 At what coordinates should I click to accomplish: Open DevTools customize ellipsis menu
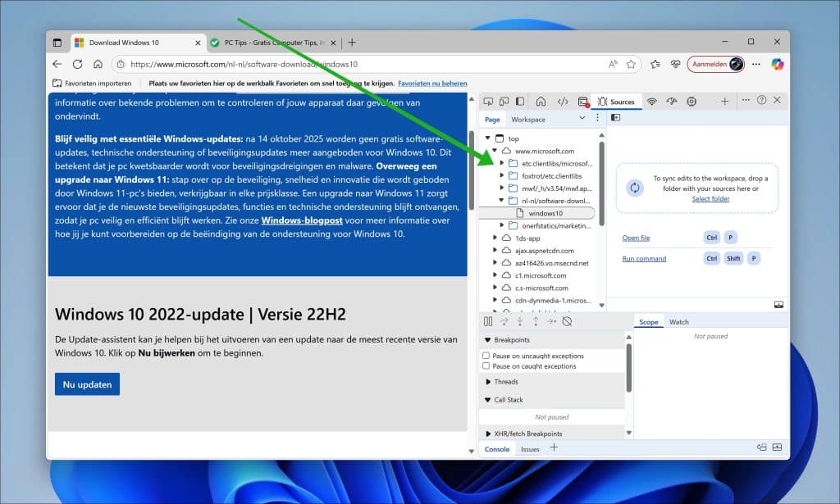click(746, 100)
